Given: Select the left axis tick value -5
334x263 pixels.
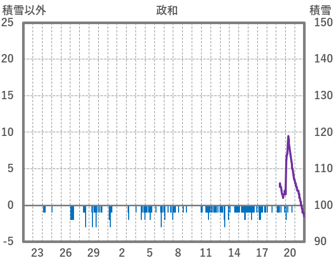Looking at the screenshot, I should tap(7, 242).
